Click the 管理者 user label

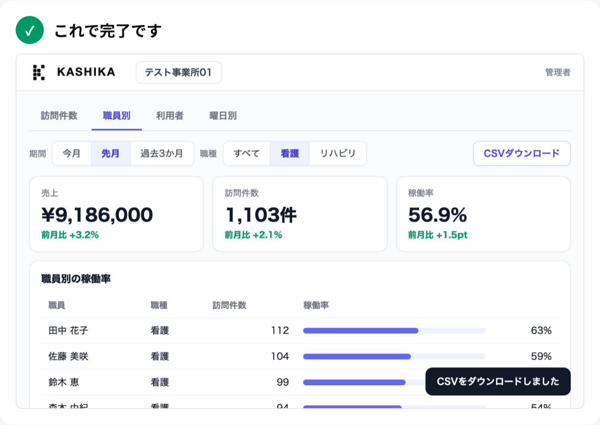pyautogui.click(x=557, y=72)
